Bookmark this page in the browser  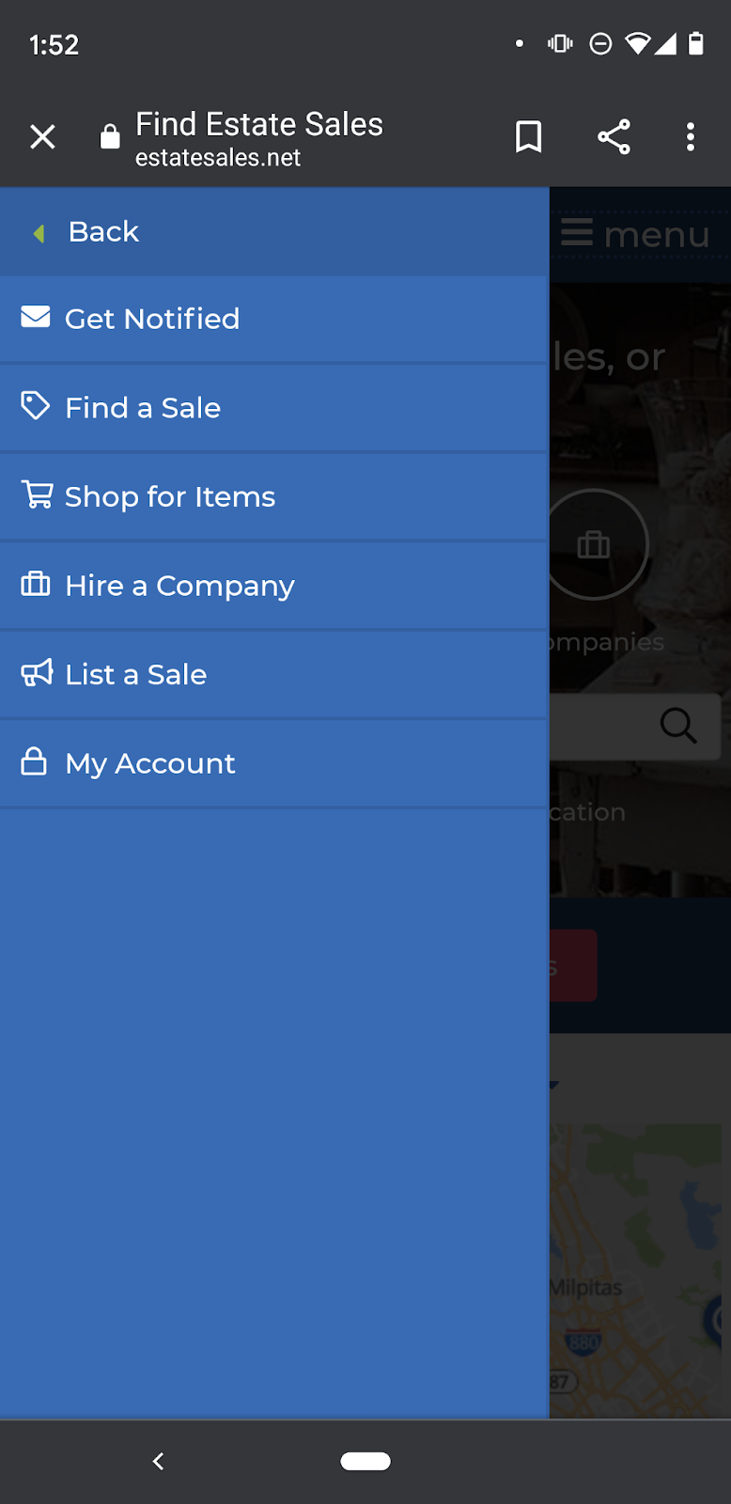click(529, 137)
